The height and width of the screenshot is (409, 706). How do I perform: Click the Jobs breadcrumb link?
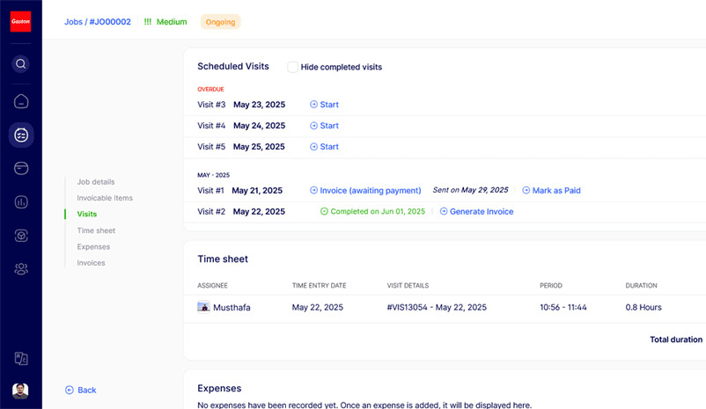pos(73,22)
